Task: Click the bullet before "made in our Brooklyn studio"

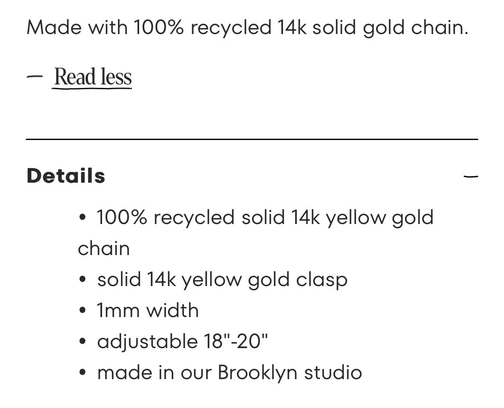Action: tap(83, 373)
